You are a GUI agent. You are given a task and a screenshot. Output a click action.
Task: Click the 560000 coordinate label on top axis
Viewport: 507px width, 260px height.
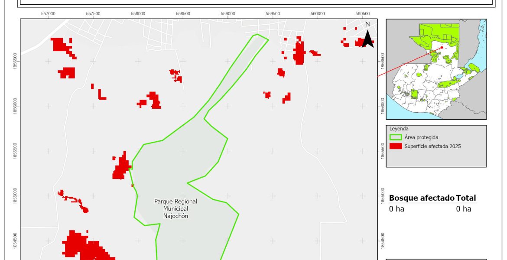[x=318, y=14]
